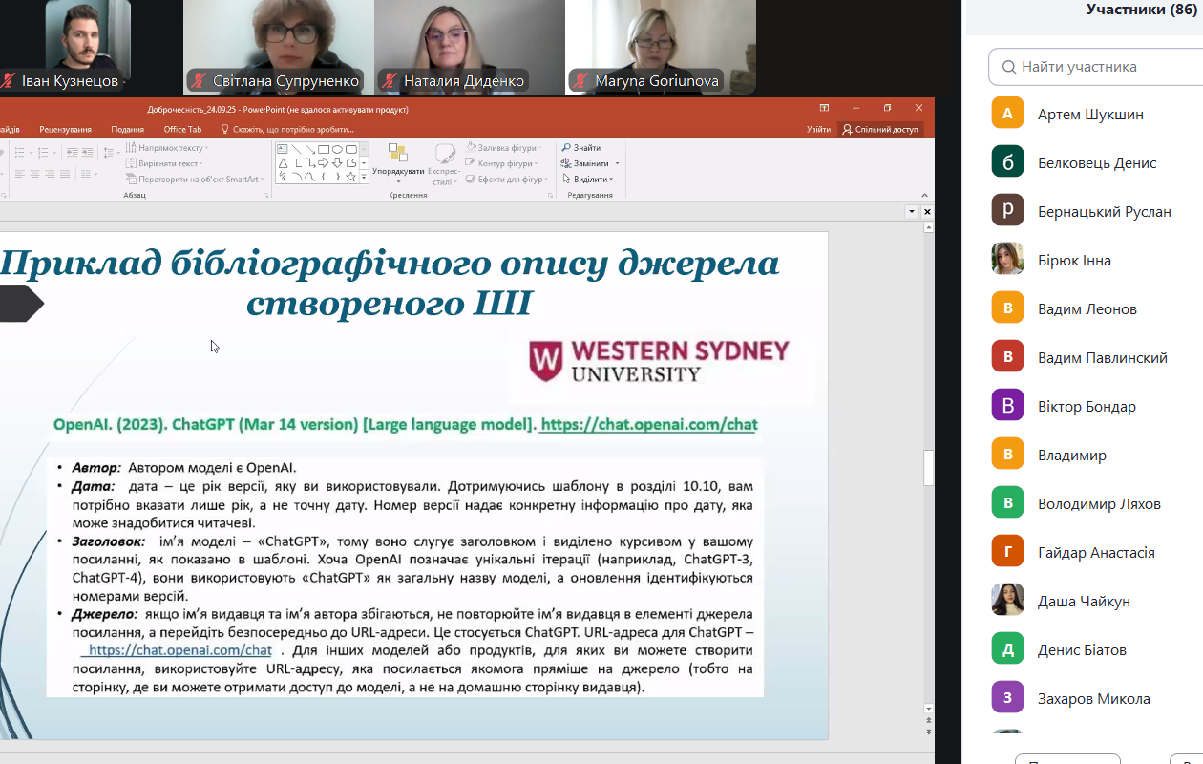Expand the shapes gallery more arrow

(x=364, y=178)
